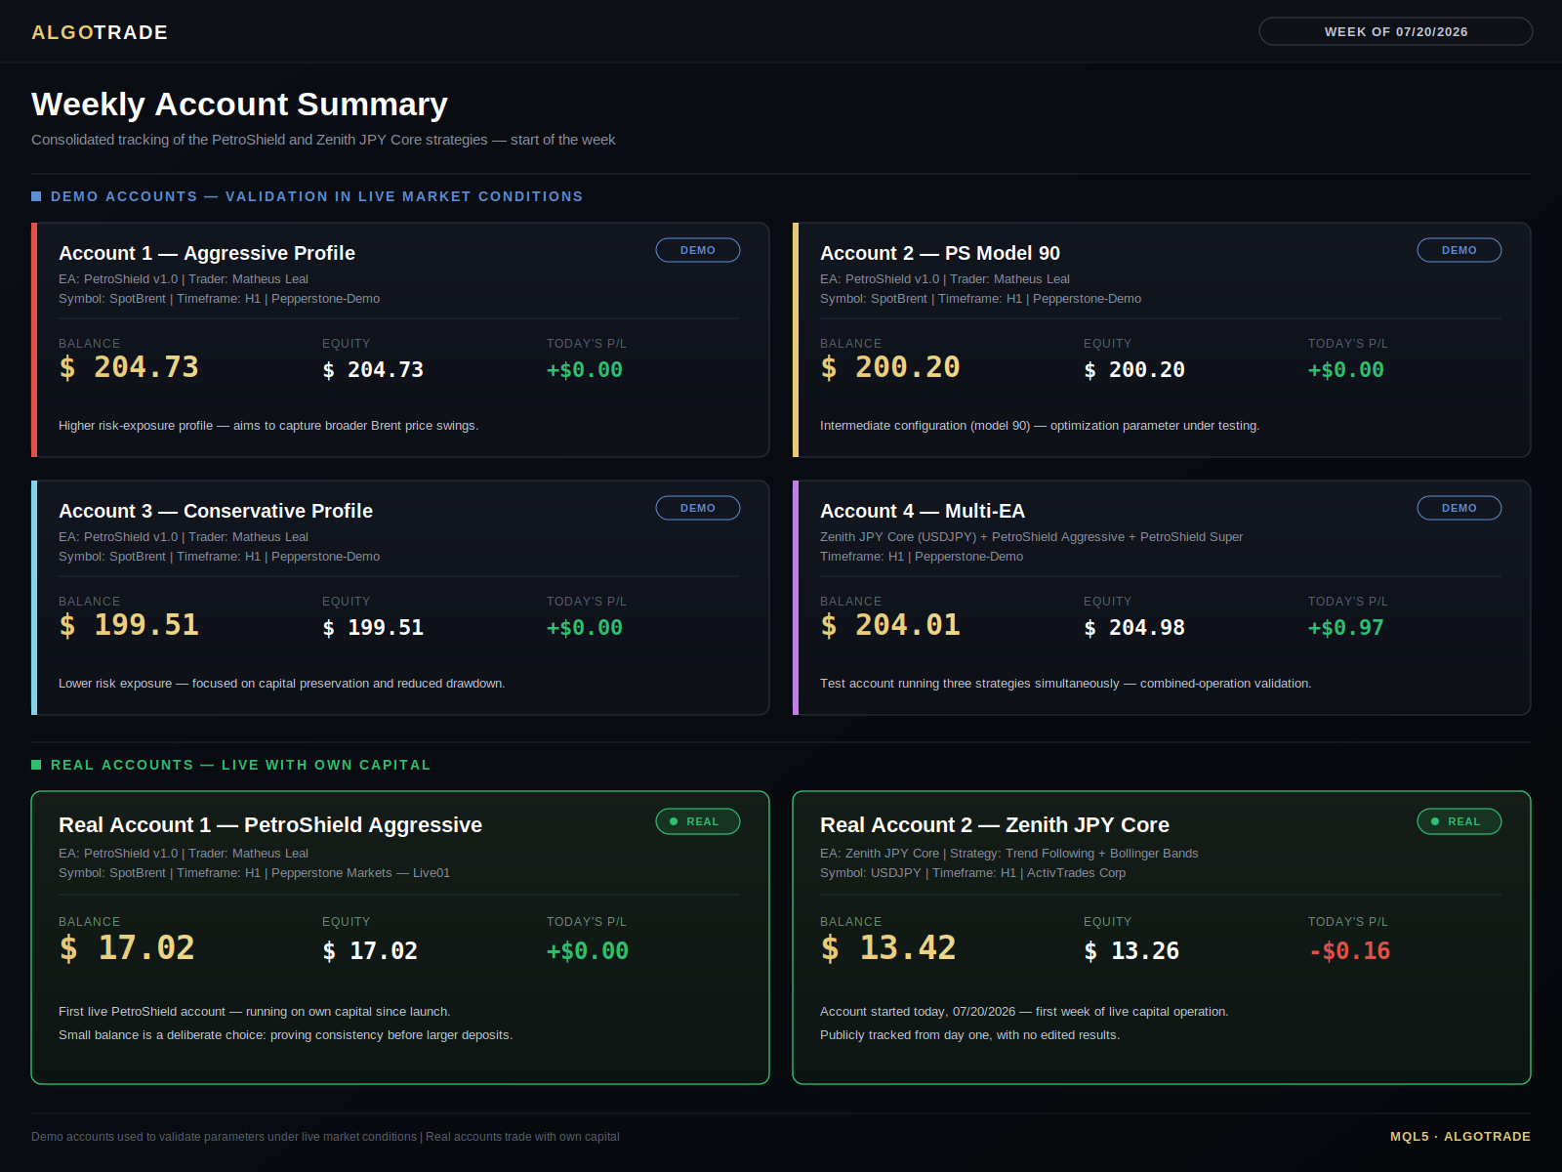
Task: Click the MQL5 · ALGOTRADE footer link
Action: point(1460,1136)
